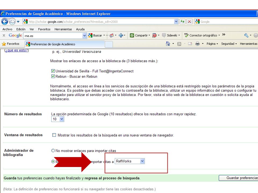The image size is (258, 193).
Task: Open the ¿qué es esto? link
Action: coord(16,50)
